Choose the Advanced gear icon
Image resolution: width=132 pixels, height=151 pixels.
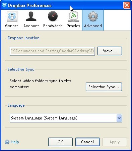[x=93, y=16]
